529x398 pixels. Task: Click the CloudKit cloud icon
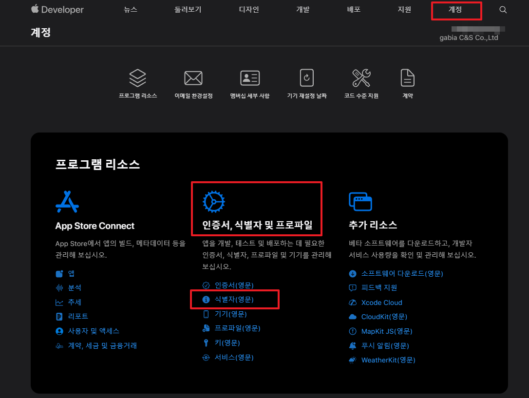[x=353, y=317]
